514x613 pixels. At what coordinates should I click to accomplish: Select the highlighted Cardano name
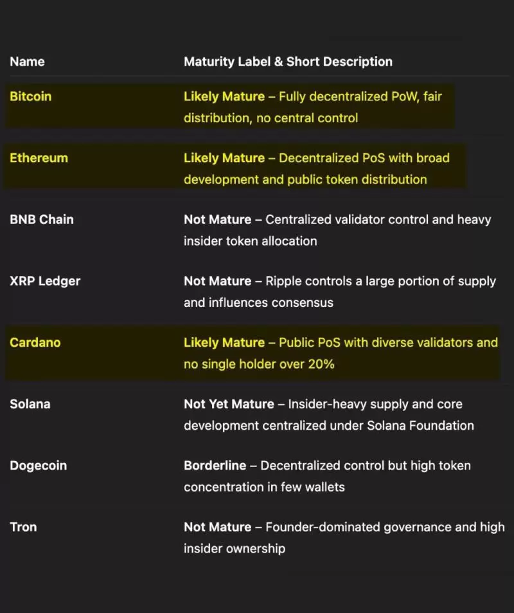[x=35, y=342]
